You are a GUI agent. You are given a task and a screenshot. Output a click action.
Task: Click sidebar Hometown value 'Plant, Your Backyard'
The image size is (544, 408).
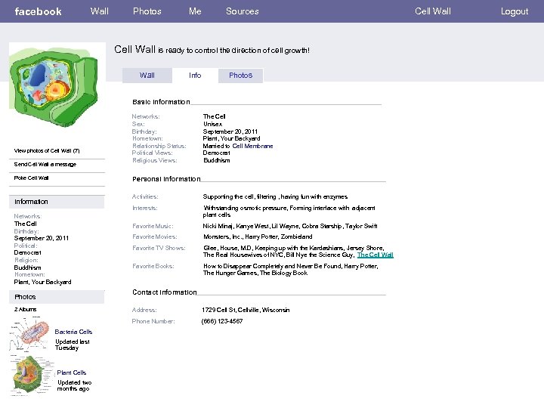coord(42,282)
